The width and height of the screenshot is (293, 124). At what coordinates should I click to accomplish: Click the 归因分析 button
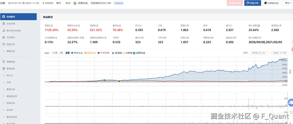click(x=253, y=3)
